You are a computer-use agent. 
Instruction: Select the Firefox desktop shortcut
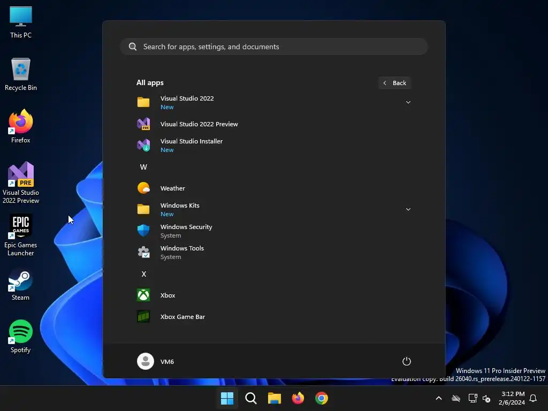pos(21,126)
